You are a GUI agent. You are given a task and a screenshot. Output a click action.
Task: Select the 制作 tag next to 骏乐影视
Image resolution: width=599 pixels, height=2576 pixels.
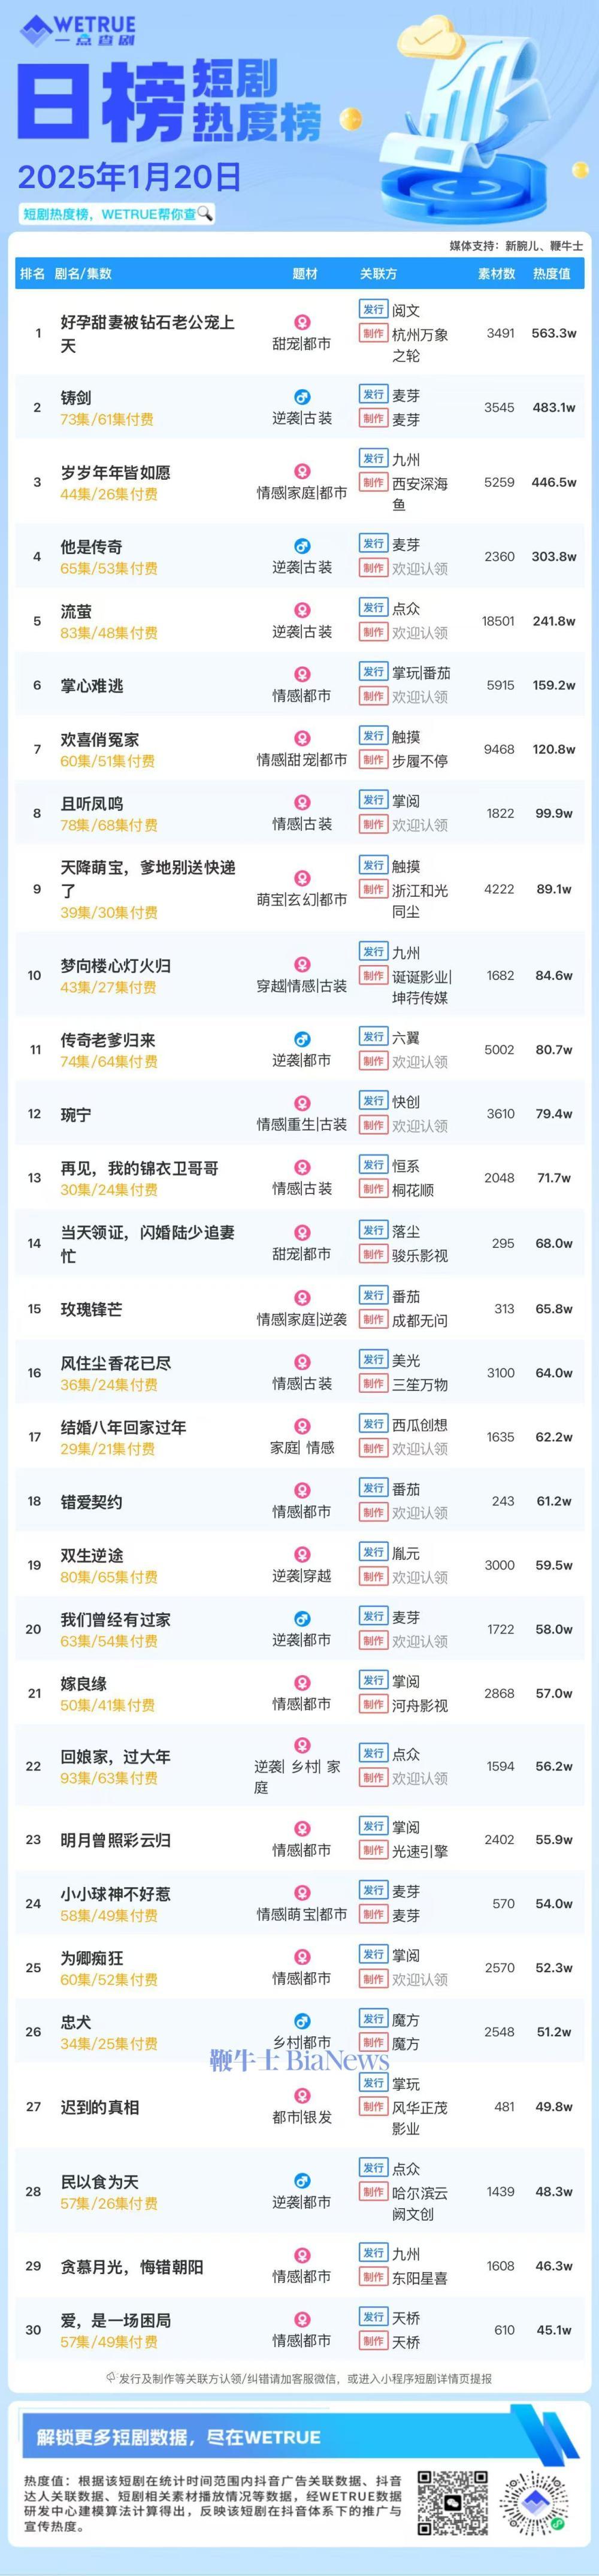[x=373, y=1255]
